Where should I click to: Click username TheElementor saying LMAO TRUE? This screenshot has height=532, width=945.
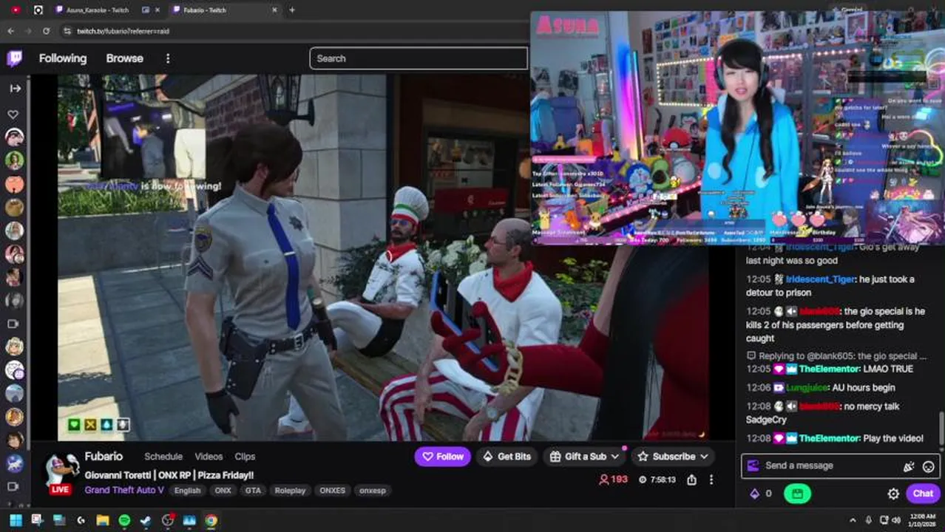(x=830, y=369)
